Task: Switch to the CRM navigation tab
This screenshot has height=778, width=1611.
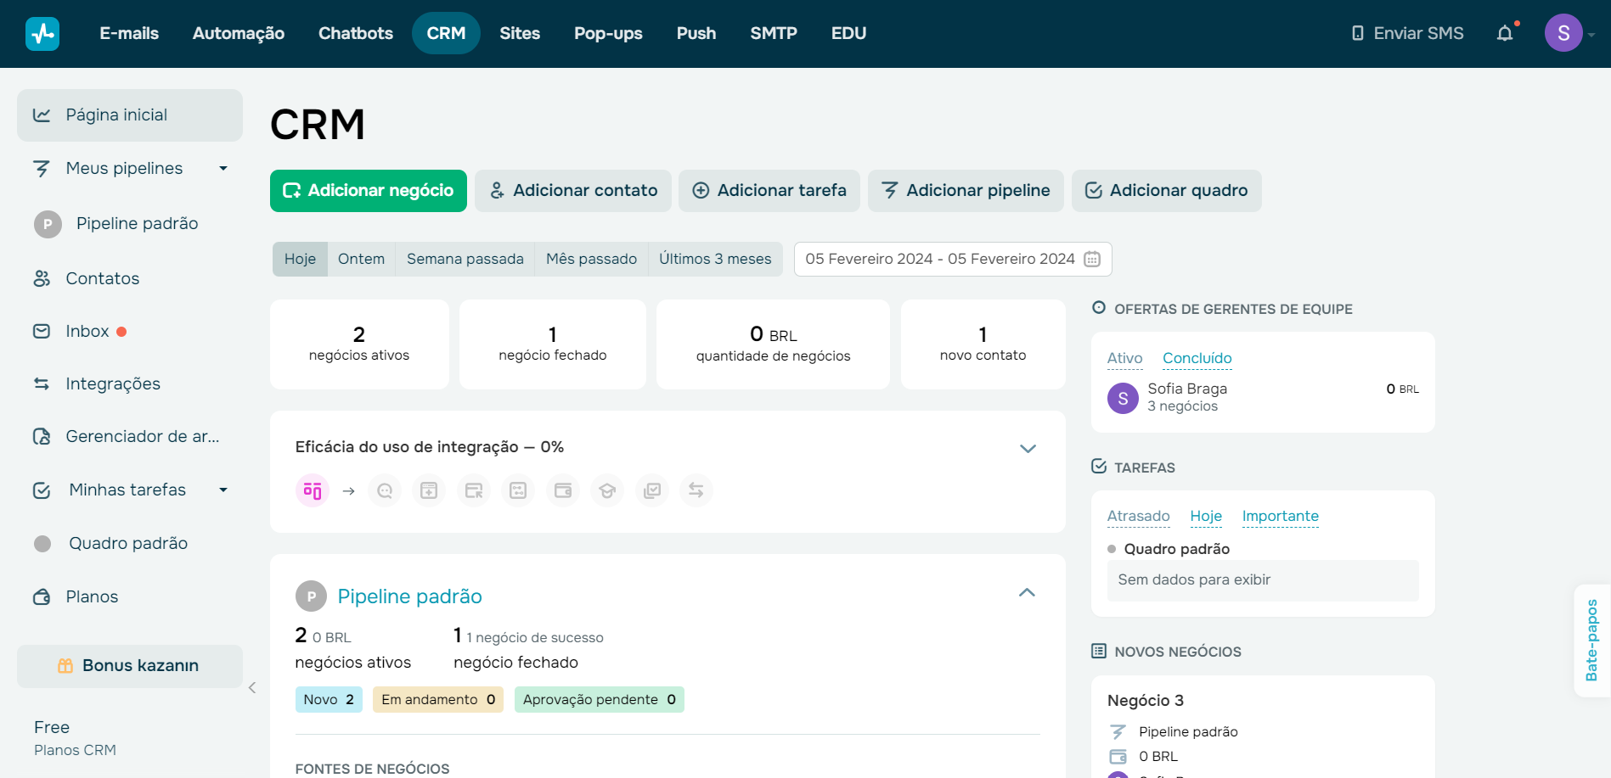Action: [446, 33]
